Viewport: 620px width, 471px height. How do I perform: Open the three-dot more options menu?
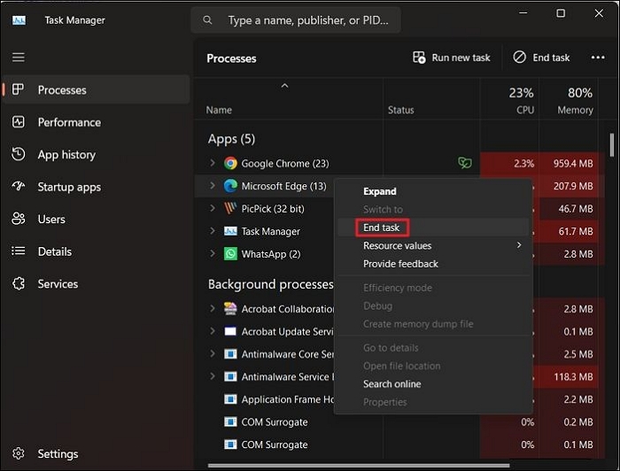pyautogui.click(x=592, y=58)
